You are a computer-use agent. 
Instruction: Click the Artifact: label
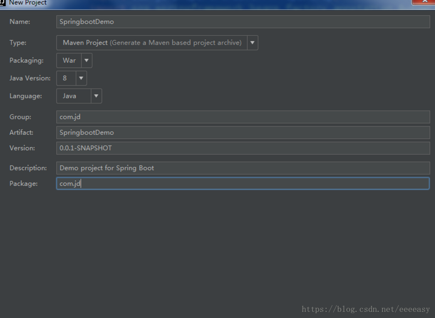[21, 133]
